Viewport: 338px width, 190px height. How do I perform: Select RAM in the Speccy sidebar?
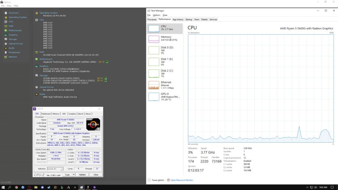[11, 26]
